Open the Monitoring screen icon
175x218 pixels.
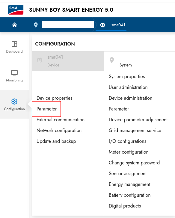(x=14, y=73)
